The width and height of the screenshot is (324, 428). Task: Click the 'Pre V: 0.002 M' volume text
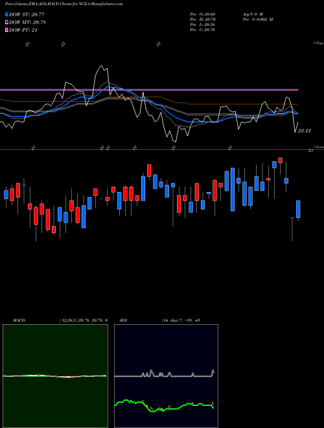pos(257,19)
